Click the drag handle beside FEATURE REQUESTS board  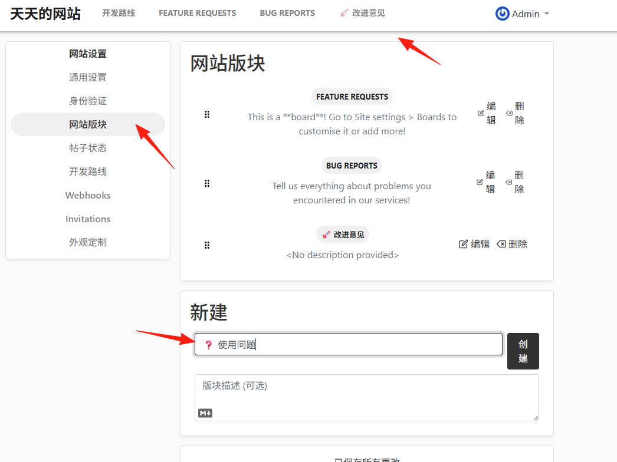(207, 114)
